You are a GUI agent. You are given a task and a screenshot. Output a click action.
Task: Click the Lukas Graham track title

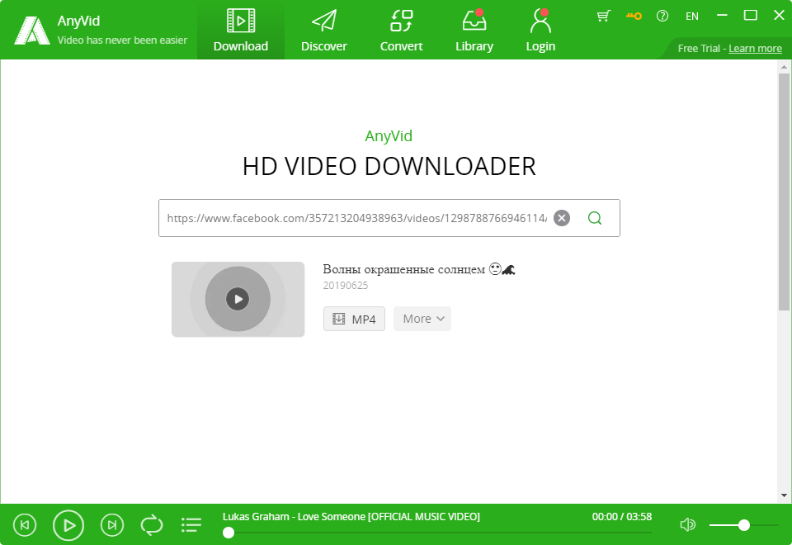351,517
